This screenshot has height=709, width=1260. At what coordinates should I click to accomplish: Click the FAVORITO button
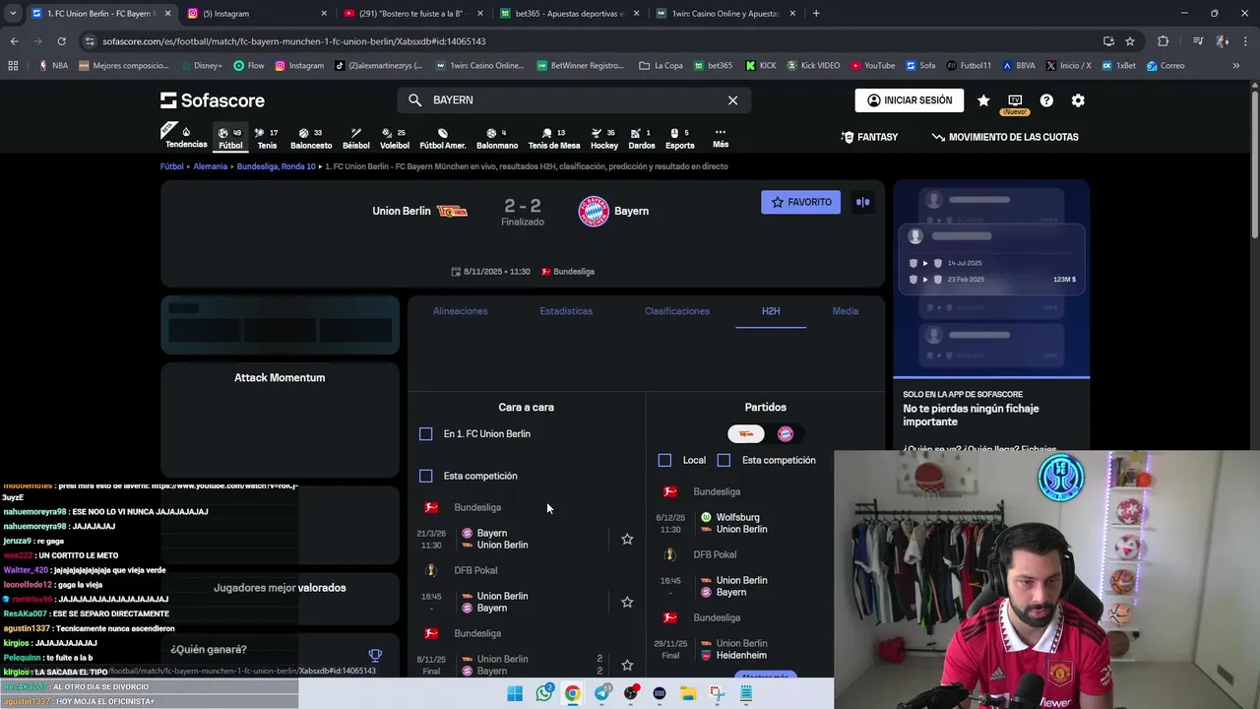coord(800,202)
